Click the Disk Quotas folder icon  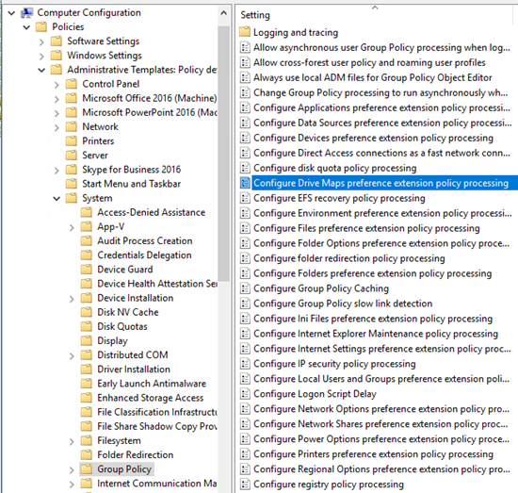[87, 326]
